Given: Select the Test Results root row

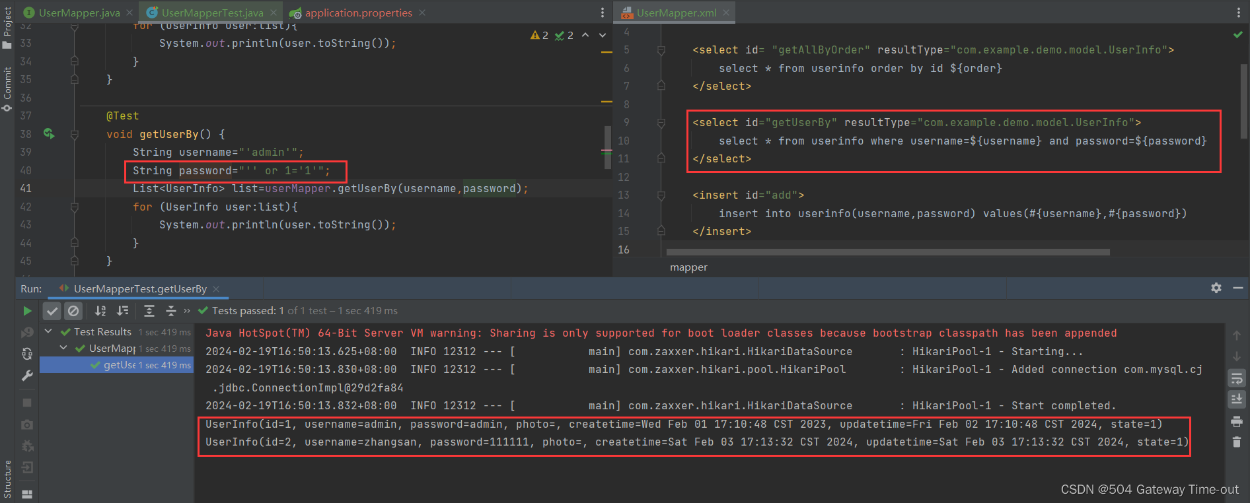Looking at the screenshot, I should pyautogui.click(x=116, y=331).
